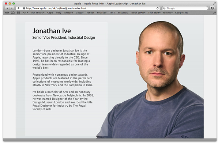Image resolution: width=218 pixels, height=144 pixels.
Task: Enter full screen with the corner arrows
Action: pyautogui.click(x=214, y=3)
